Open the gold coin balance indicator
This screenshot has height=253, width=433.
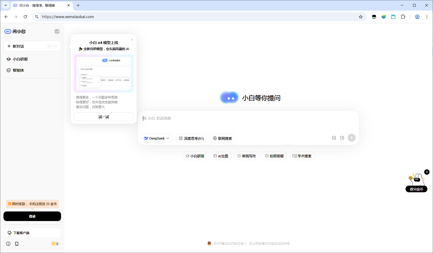click(x=55, y=244)
